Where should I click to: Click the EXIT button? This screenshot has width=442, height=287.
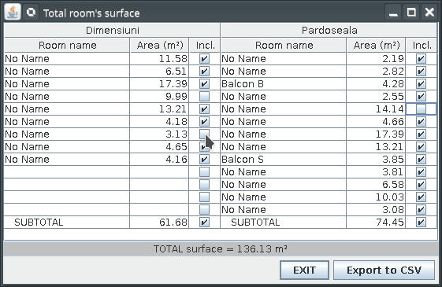(304, 270)
